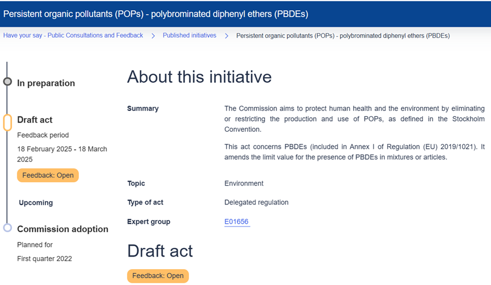Select Draft act step in the timeline
This screenshot has width=491, height=285.
(x=35, y=120)
